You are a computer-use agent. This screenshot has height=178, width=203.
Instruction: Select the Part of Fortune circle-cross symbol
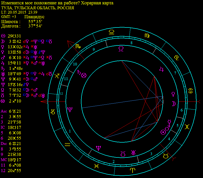pos(84,75)
